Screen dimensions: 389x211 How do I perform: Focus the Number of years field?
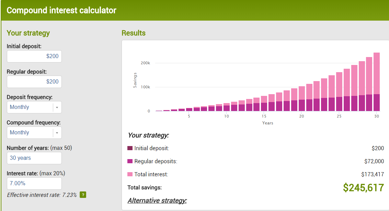click(x=34, y=158)
